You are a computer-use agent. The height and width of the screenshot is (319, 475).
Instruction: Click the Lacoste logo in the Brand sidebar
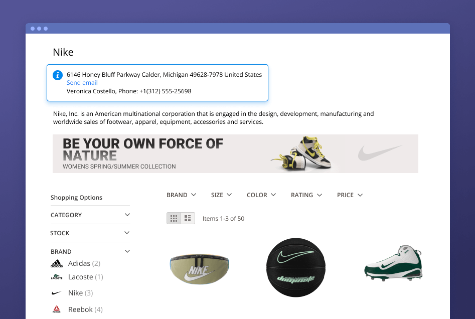tap(58, 276)
